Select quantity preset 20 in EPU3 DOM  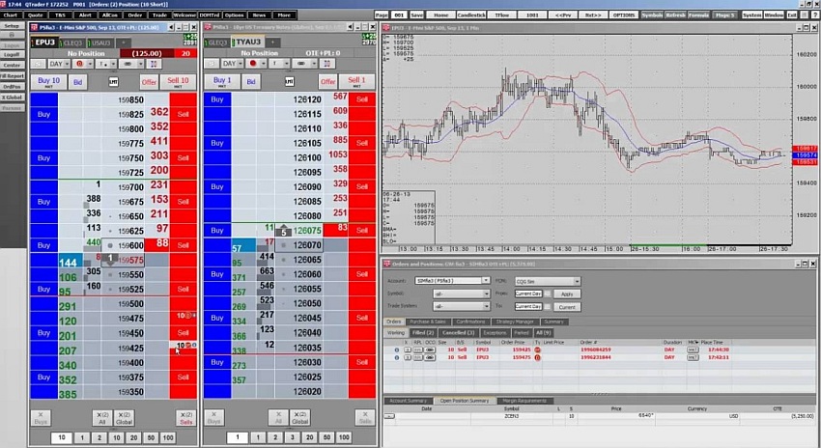point(133,437)
